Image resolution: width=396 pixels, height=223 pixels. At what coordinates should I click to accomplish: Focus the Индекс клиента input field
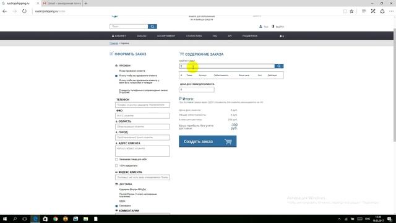142,178
